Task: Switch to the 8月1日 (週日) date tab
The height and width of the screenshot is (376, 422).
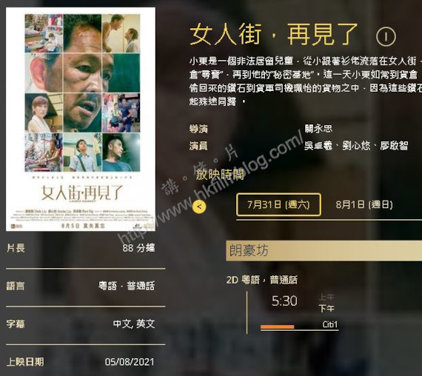Action: 364,204
